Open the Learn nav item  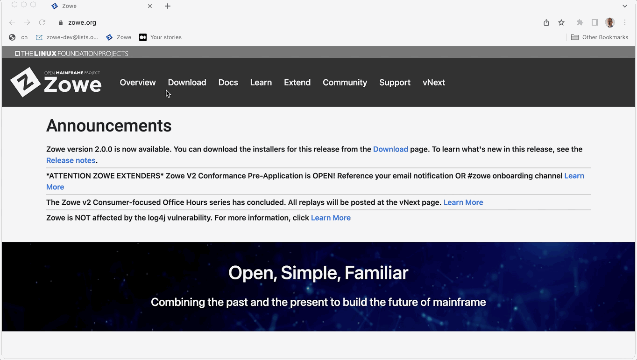[x=261, y=83]
